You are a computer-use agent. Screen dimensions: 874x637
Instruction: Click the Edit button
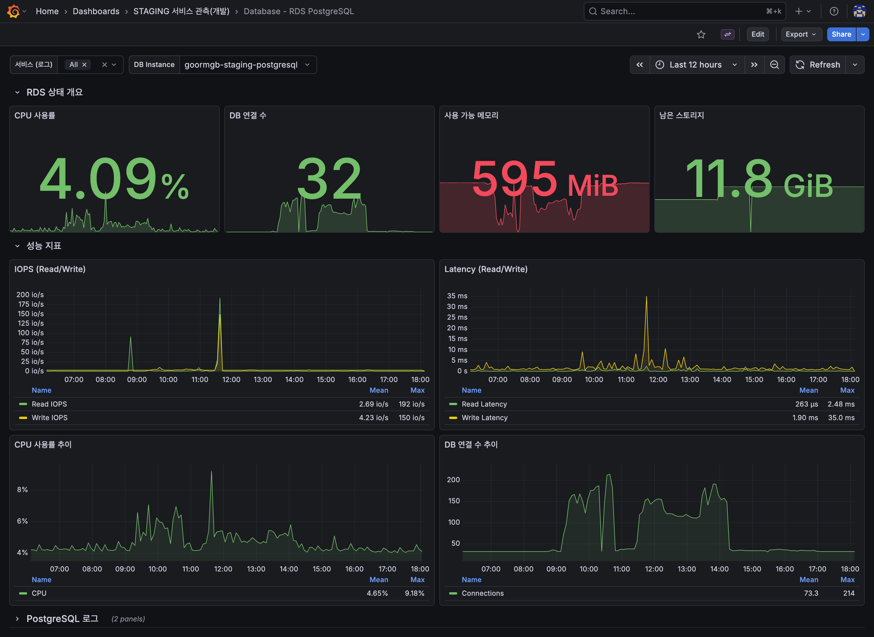point(758,34)
